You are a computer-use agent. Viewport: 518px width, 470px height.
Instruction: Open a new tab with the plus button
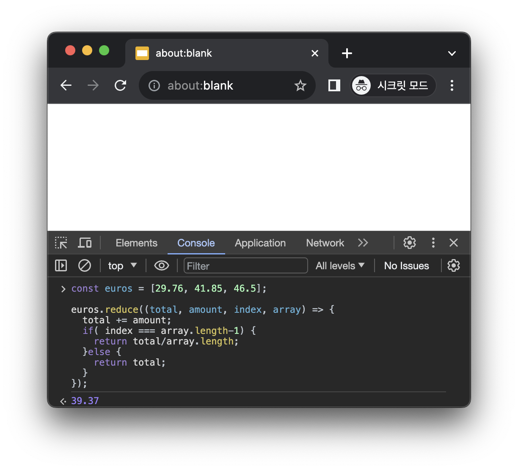coord(347,53)
